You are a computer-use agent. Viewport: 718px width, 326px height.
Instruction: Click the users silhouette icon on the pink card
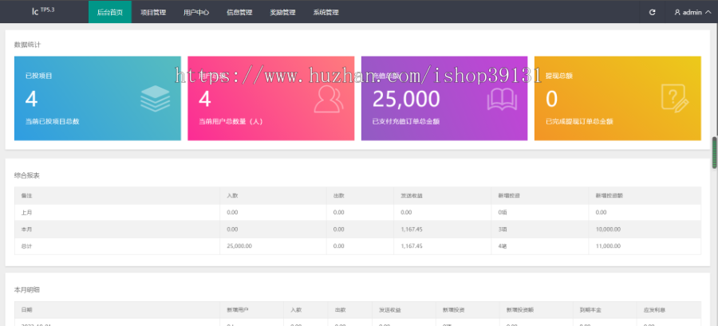point(329,100)
